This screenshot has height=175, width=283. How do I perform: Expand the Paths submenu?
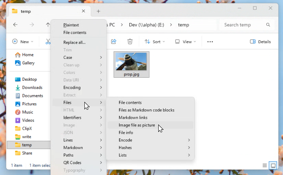coord(79,155)
